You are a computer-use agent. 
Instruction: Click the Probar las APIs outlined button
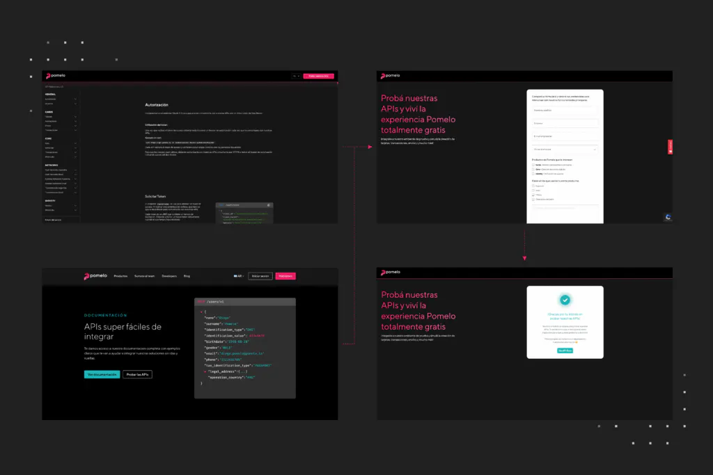click(137, 375)
